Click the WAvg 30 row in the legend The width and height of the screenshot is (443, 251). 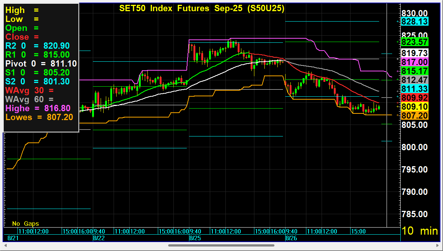tap(29, 90)
